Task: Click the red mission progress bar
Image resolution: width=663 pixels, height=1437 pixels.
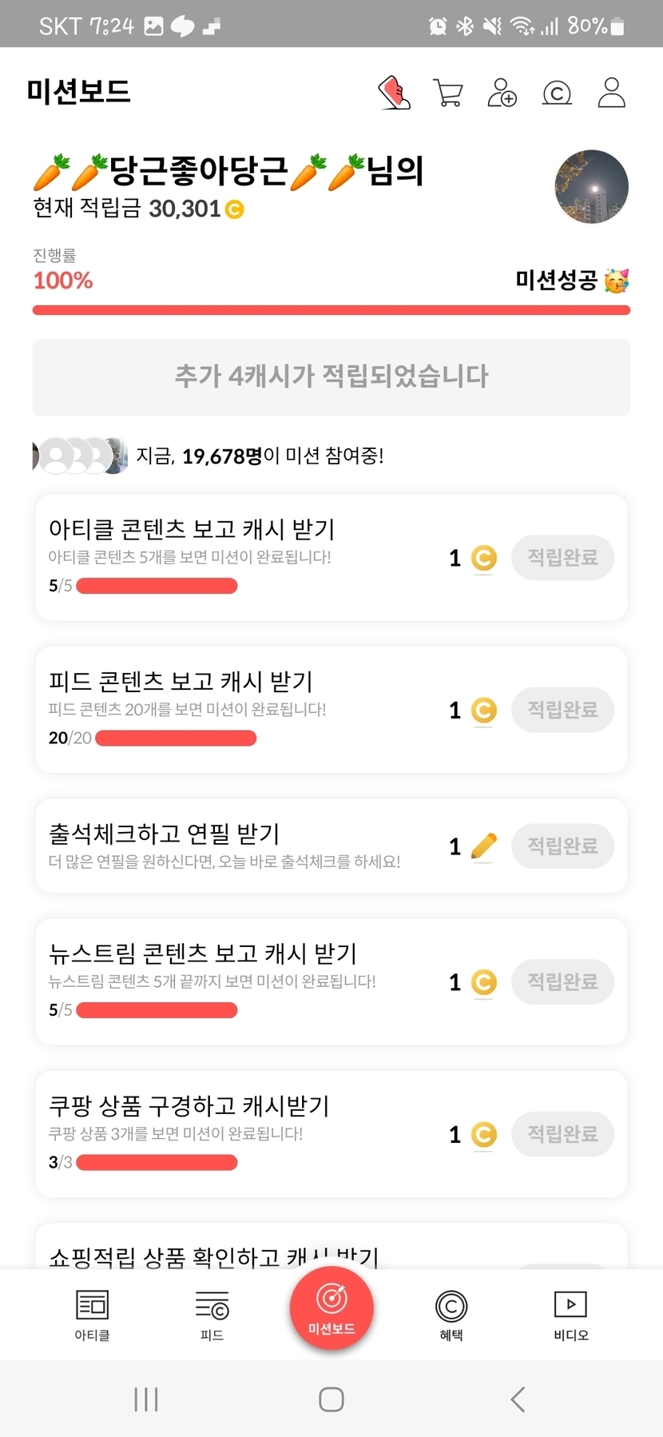Action: 331,310
